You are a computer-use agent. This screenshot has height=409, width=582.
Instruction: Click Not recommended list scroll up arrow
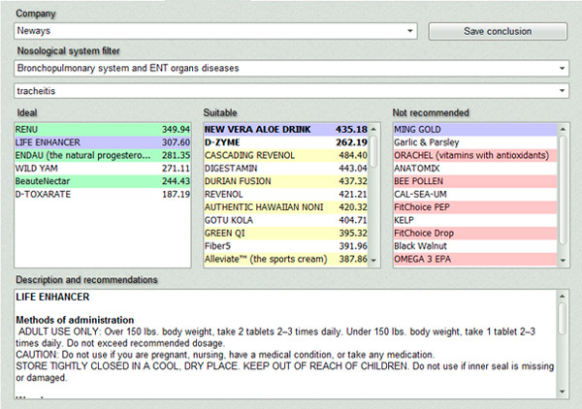click(x=563, y=129)
